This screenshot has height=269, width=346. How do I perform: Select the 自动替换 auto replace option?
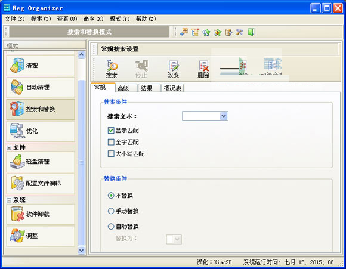pos(111,227)
